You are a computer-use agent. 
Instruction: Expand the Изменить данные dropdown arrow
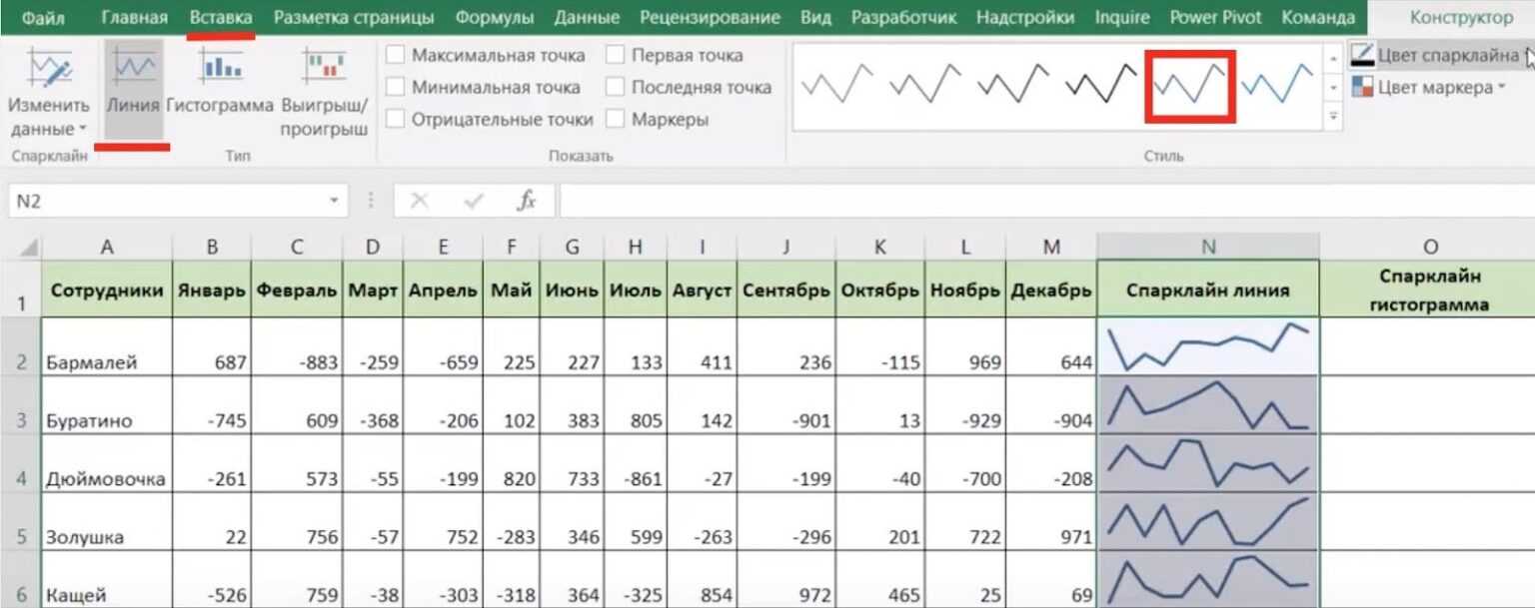coord(82,130)
